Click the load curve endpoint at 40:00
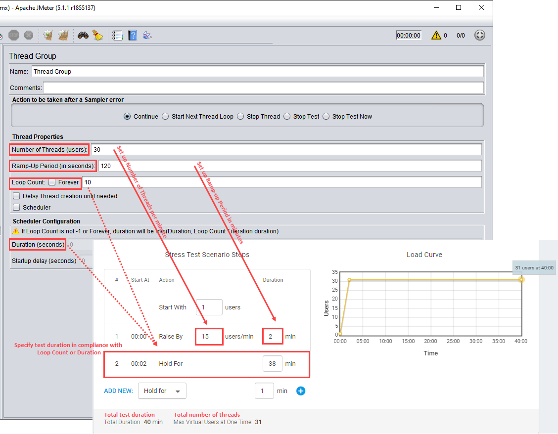The height and width of the screenshot is (434, 558). click(522, 280)
